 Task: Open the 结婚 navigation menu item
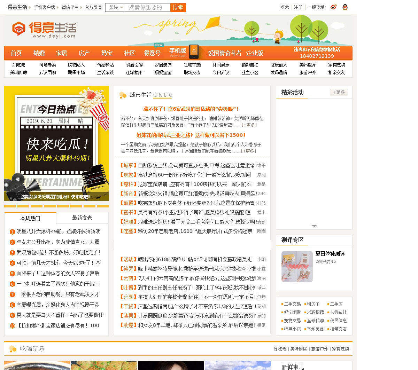39,53
